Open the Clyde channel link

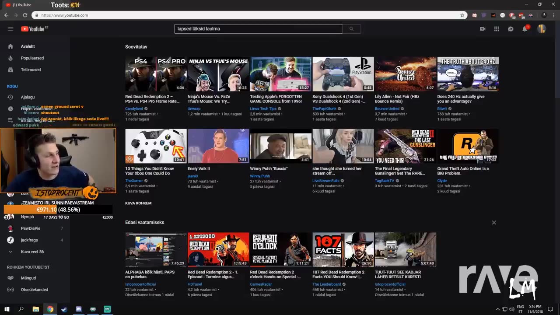[442, 181]
